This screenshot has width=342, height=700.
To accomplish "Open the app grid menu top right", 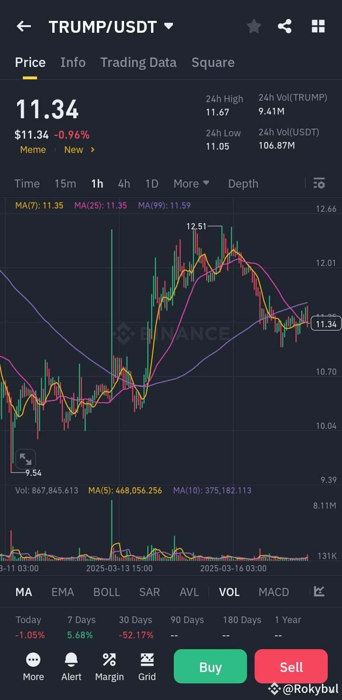I will click(x=317, y=26).
